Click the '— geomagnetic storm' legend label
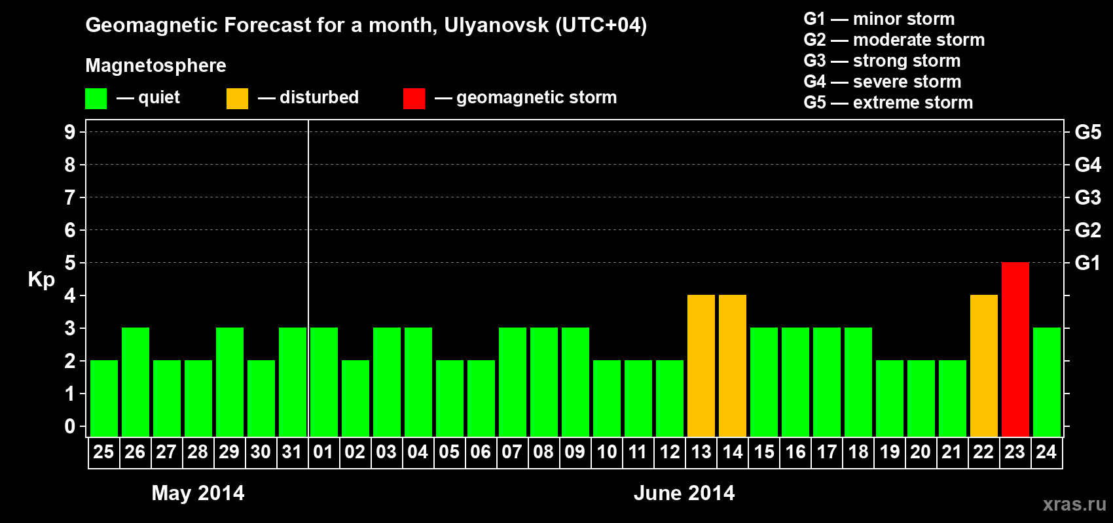Screen dimensions: 1113x523 click(526, 97)
